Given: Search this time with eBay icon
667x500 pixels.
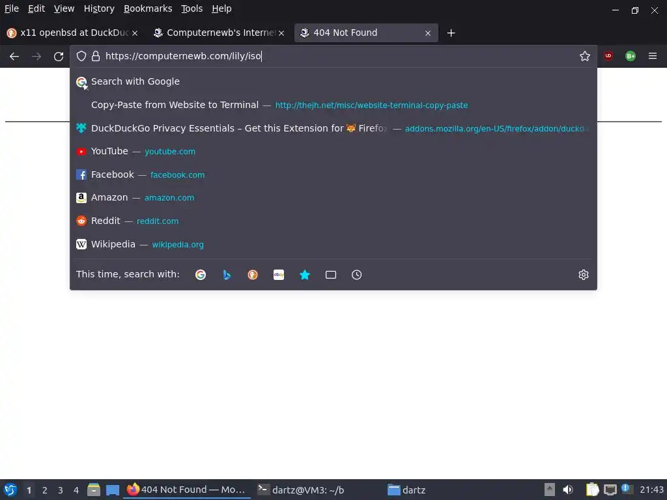Looking at the screenshot, I should [x=279, y=275].
